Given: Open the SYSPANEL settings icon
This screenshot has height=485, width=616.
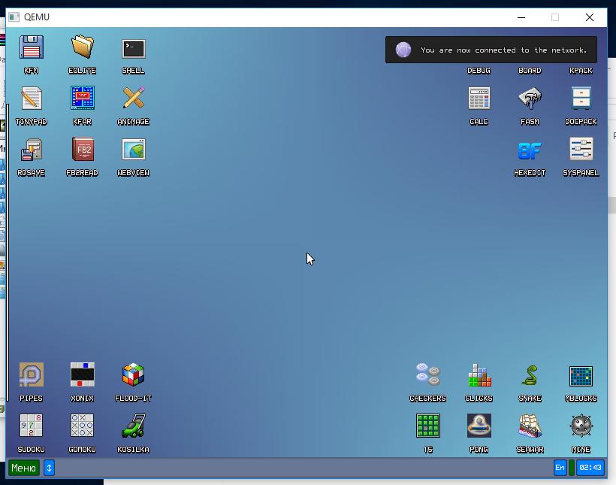Looking at the screenshot, I should coord(581,150).
